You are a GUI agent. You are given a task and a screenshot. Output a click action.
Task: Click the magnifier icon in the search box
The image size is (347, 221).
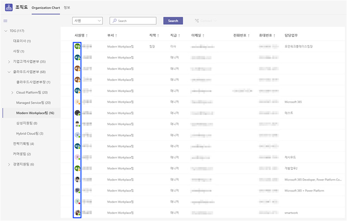(114, 21)
